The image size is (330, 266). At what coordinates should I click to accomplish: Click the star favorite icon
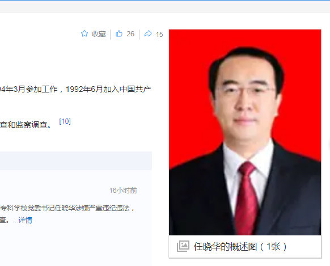click(84, 33)
